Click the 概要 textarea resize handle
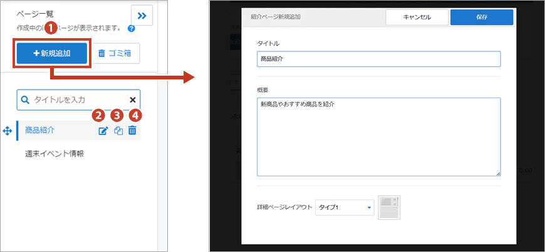545x252 pixels. tap(498, 173)
